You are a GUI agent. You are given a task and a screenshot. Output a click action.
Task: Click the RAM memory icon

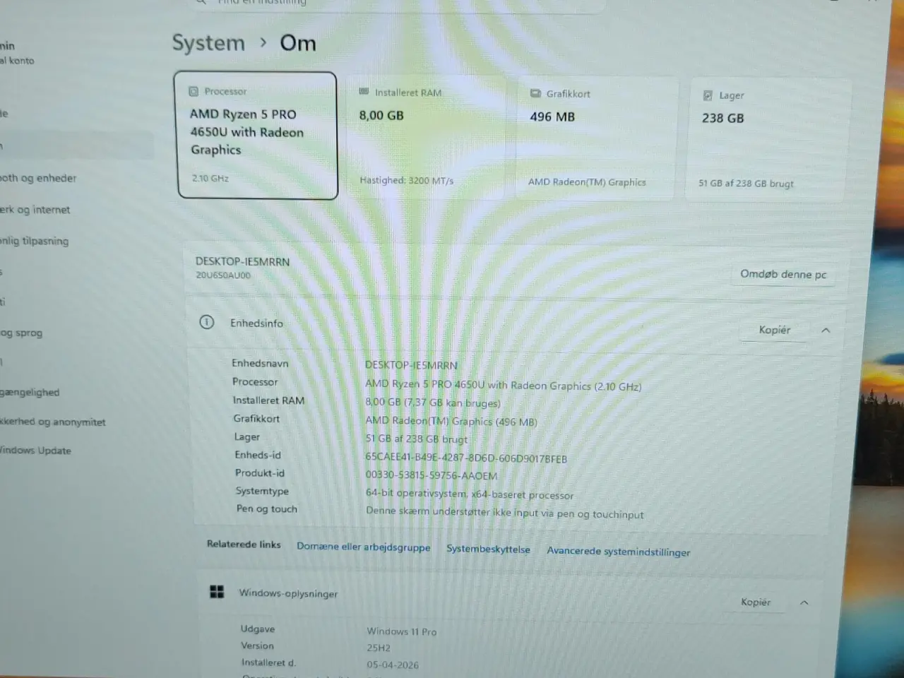click(364, 92)
